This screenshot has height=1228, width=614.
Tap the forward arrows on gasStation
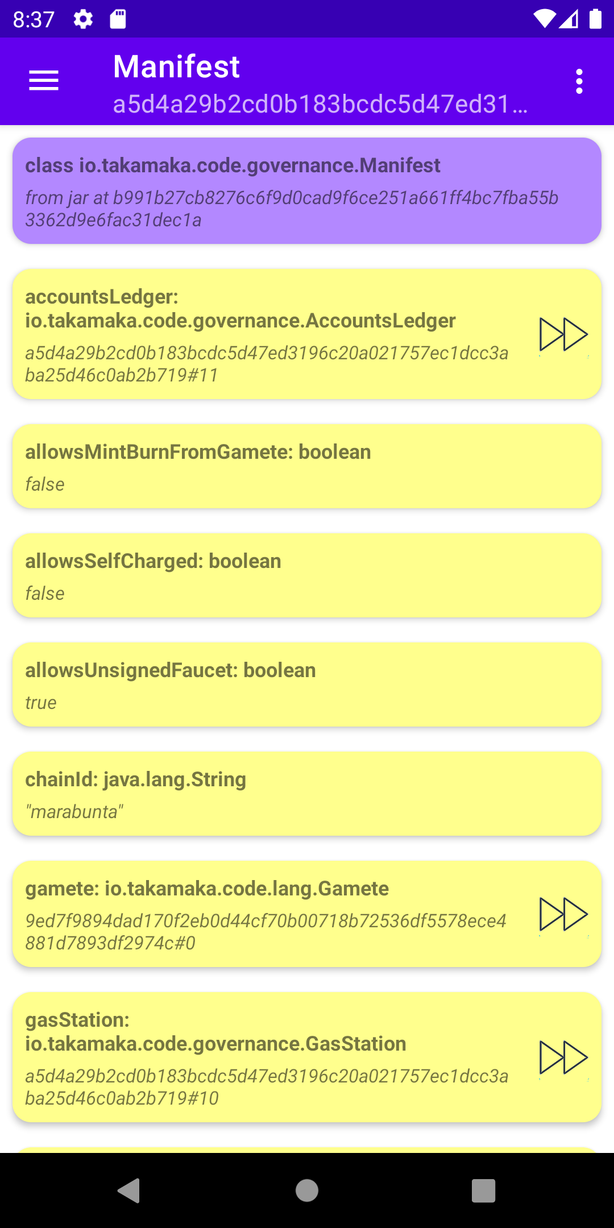(563, 1057)
